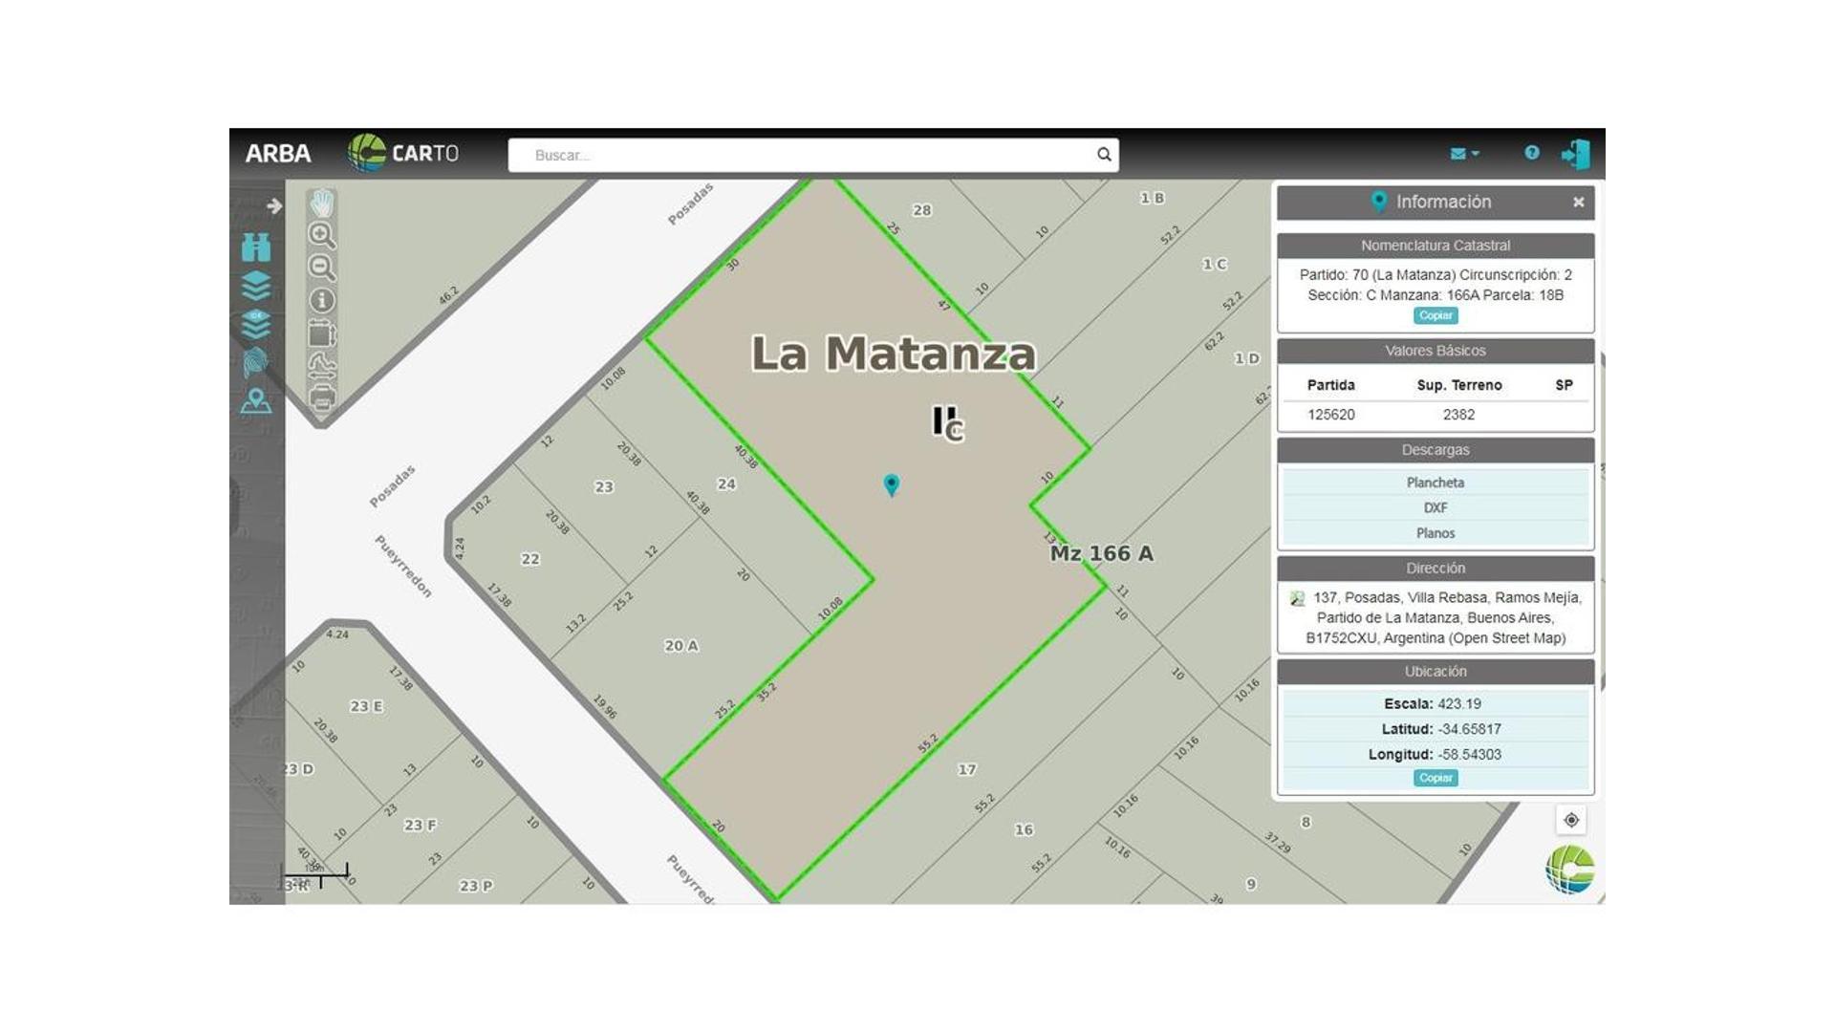The image size is (1835, 1032).
Task: Click the zoom out magnifier tool
Action: click(x=322, y=268)
